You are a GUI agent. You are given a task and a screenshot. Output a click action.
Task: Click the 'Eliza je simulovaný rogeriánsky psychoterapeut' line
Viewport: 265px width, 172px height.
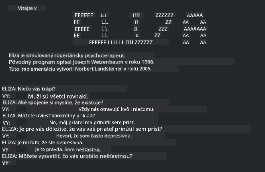coord(67,55)
